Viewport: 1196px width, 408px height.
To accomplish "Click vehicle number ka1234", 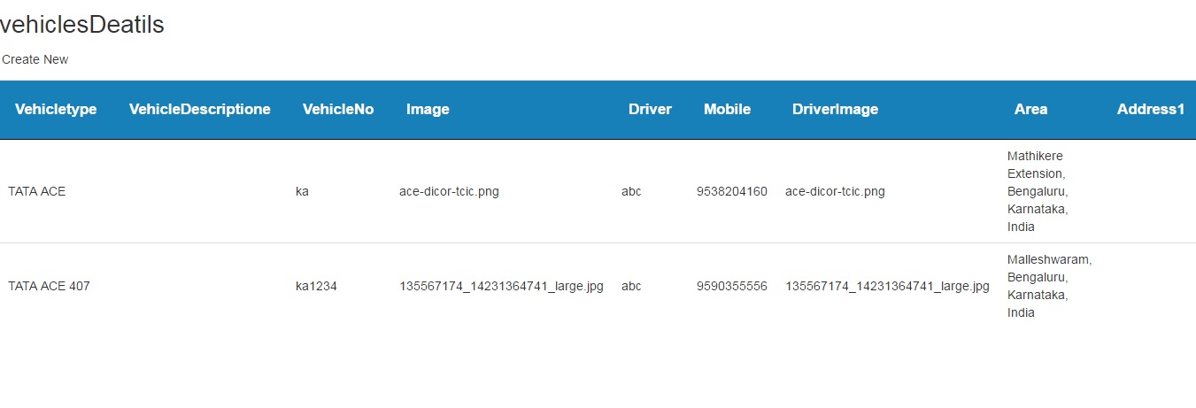I will point(316,286).
